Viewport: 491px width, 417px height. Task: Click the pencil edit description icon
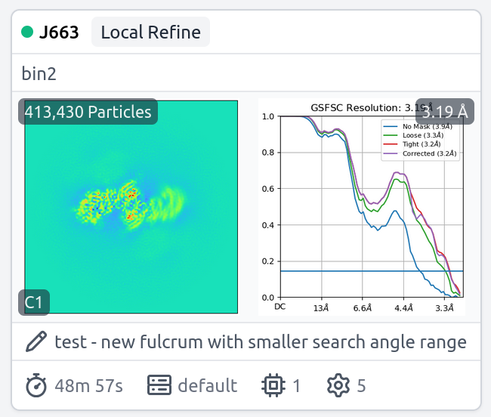tap(36, 342)
